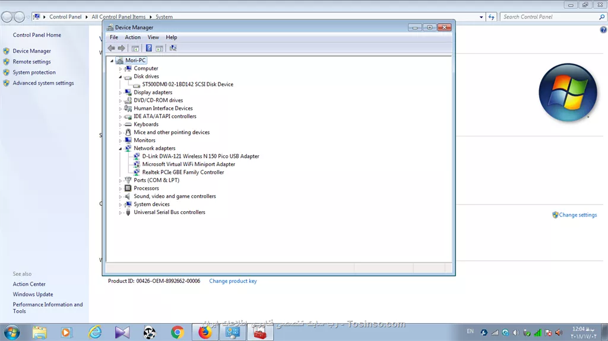Click Control Panel Home link
Viewport: 608px width, 341px height.
37,35
